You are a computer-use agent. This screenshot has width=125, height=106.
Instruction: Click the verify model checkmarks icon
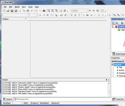pos(65,11)
